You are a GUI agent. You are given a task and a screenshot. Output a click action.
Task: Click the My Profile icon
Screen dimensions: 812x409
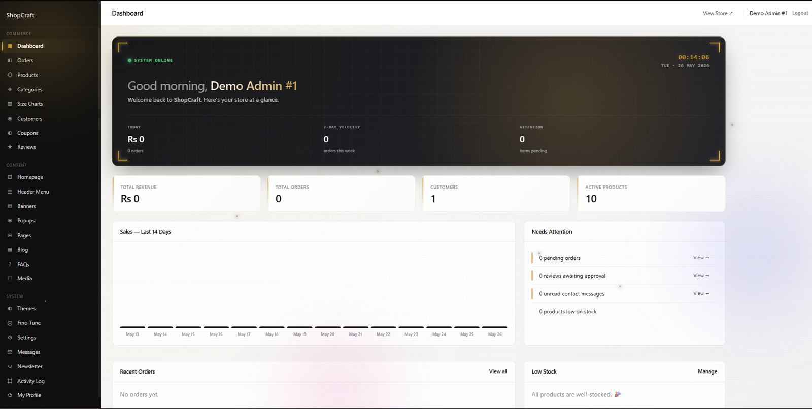10,395
